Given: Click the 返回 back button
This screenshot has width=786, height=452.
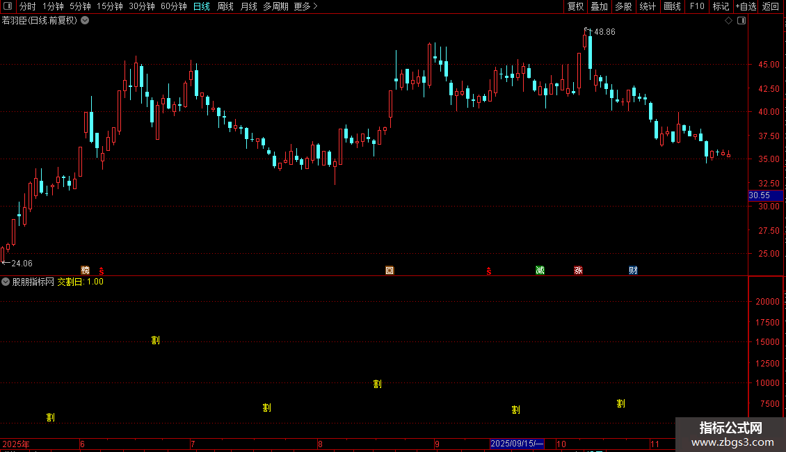Looking at the screenshot, I should tap(771, 6).
